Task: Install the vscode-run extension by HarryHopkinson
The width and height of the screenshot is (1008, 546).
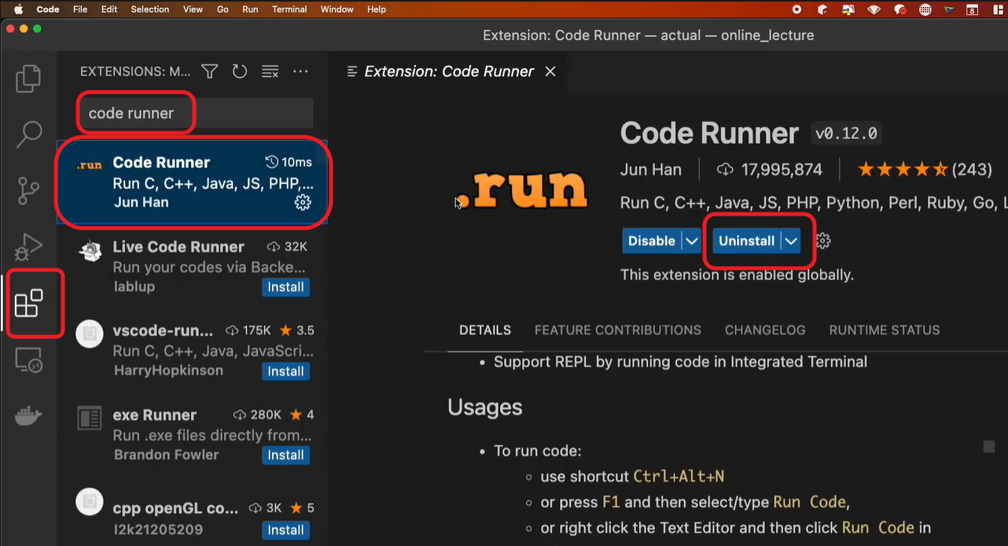Action: click(285, 371)
